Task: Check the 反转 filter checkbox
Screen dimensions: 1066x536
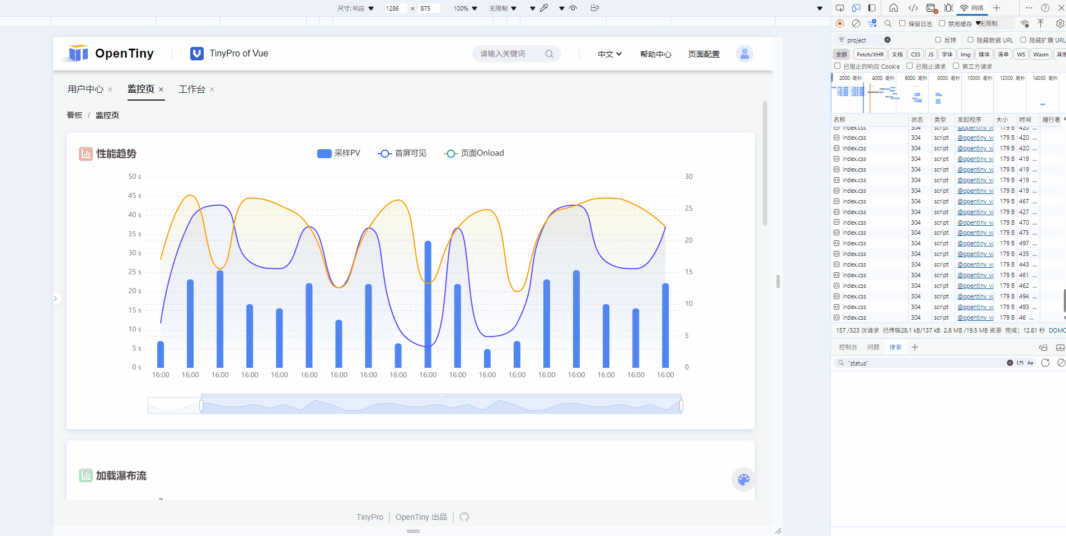Action: tap(938, 40)
